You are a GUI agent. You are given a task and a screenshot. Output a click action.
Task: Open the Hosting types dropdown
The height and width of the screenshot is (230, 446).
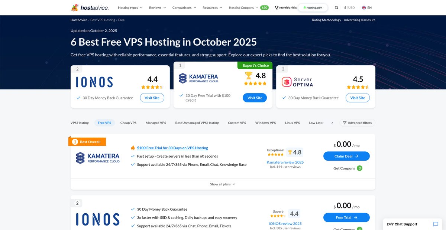point(130,7)
